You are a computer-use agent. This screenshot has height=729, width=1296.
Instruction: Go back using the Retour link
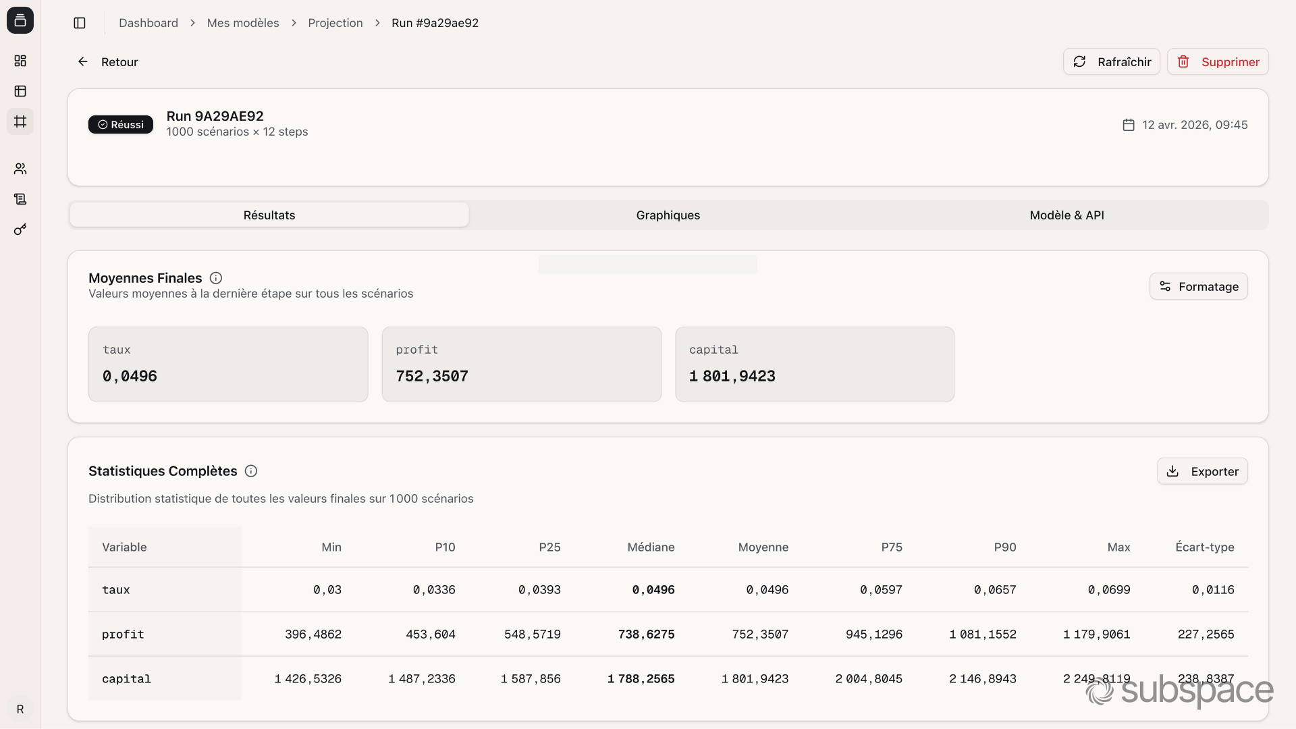click(107, 61)
